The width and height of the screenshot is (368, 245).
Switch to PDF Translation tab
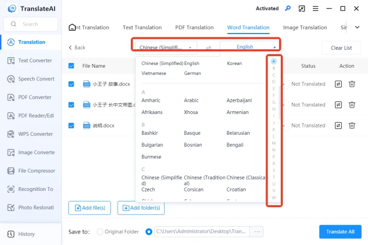tap(195, 27)
